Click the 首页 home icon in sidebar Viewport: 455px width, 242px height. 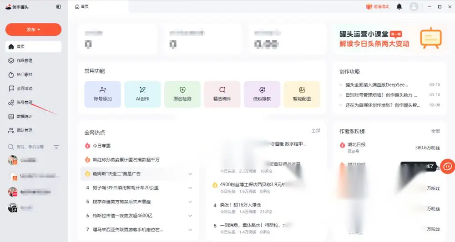[x=11, y=47]
